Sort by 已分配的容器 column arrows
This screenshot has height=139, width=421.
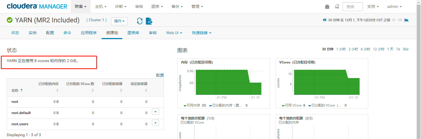click(121, 90)
